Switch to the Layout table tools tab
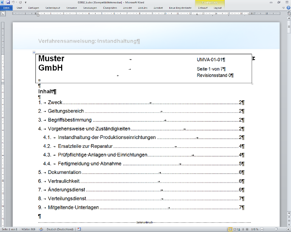 (x=218, y=8)
